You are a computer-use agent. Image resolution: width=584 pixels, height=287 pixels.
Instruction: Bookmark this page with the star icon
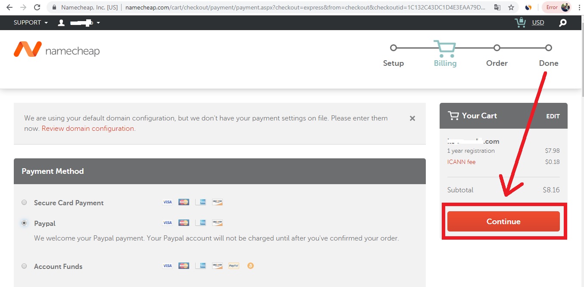pos(511,7)
